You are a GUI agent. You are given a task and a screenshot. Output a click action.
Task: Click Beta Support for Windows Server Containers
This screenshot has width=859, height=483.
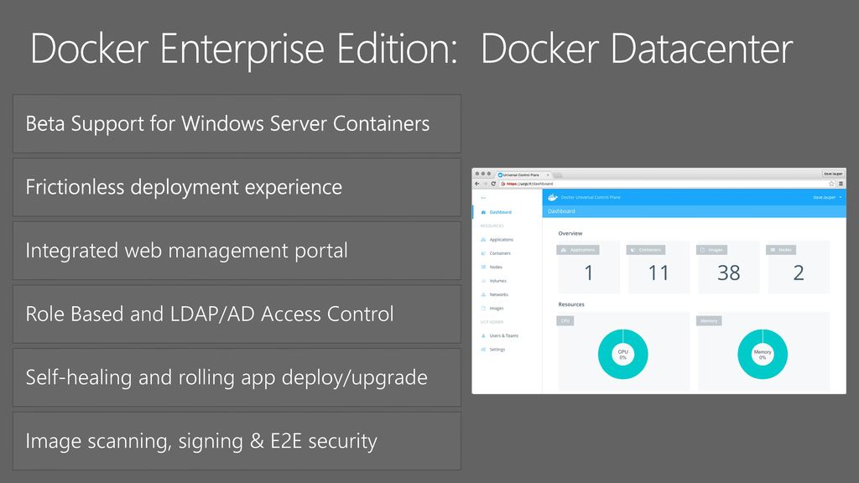tap(237, 124)
